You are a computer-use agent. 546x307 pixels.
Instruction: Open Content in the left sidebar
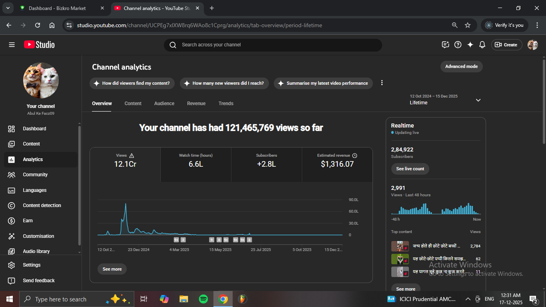(31, 144)
